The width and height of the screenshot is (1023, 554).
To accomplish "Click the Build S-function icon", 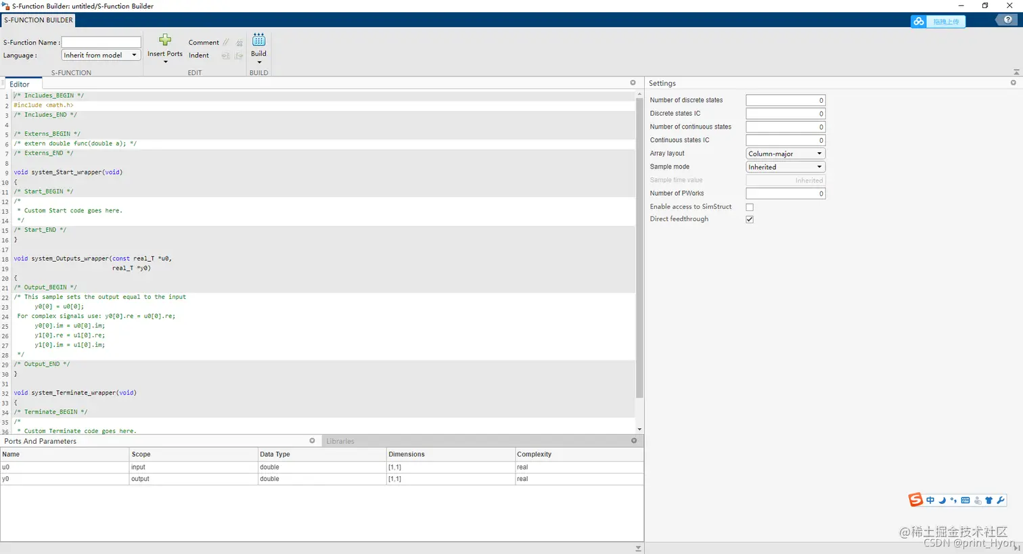I will click(258, 40).
